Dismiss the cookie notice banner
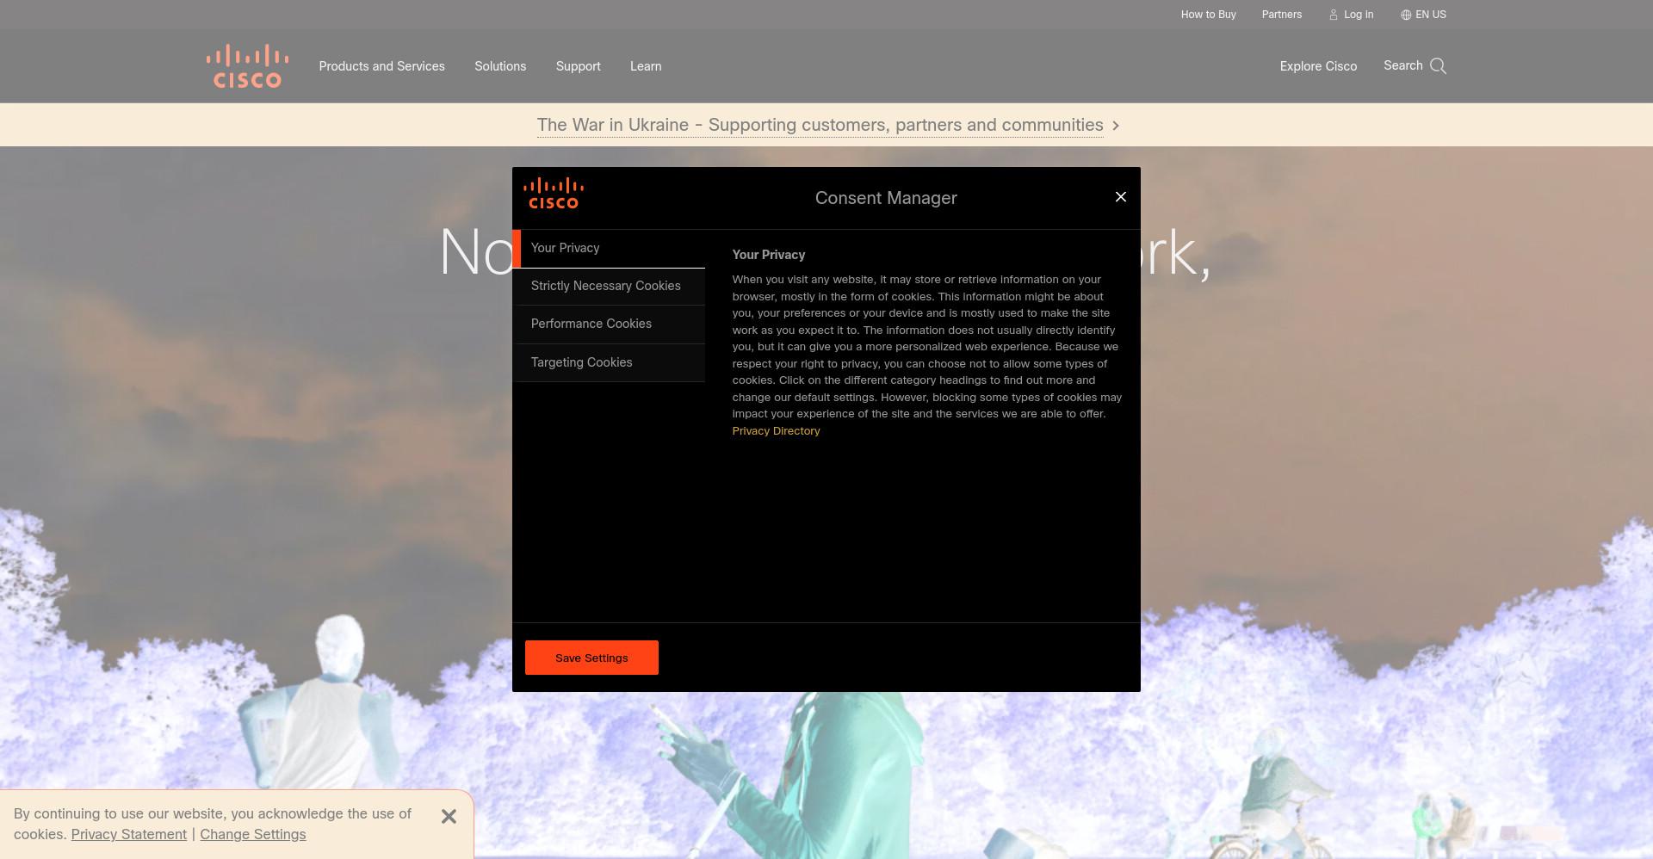 [449, 816]
